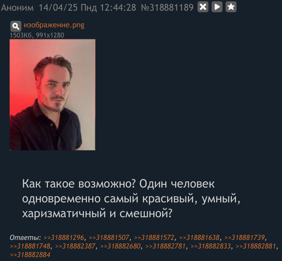
Task: Hide the post with X icon
Action: coord(203,7)
